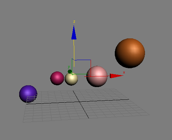Select the purple sphere near the grid
The height and width of the screenshot is (140, 172).
click(x=28, y=94)
